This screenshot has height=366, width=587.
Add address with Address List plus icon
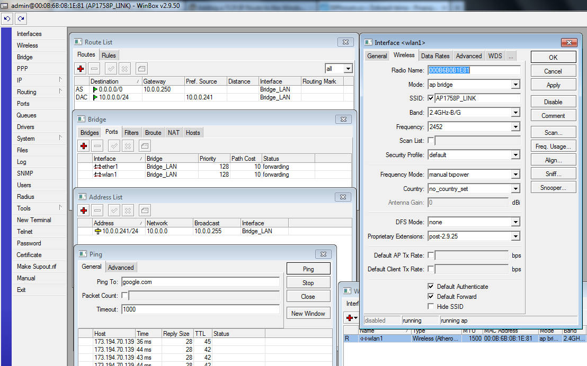coord(84,210)
